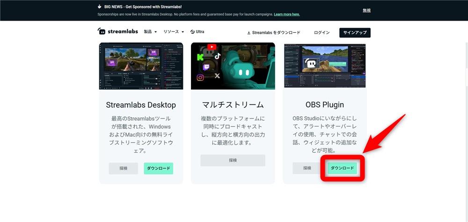468x222 pixels.
Task: Click the X icon in multistream image
Action: coord(217,76)
